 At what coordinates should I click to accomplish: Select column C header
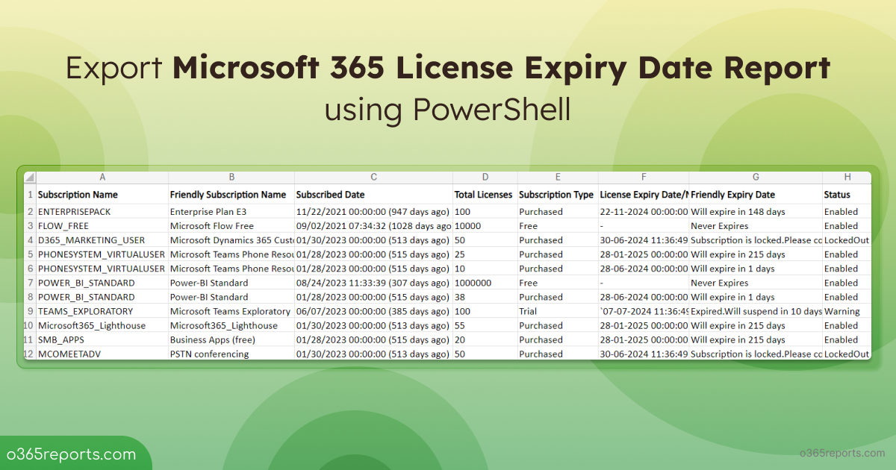(x=373, y=178)
